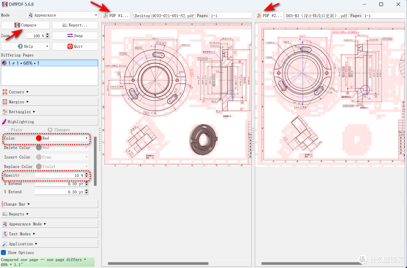The width and height of the screenshot is (407, 268).
Task: Expand the Appearance Mode section
Action: tap(50, 224)
